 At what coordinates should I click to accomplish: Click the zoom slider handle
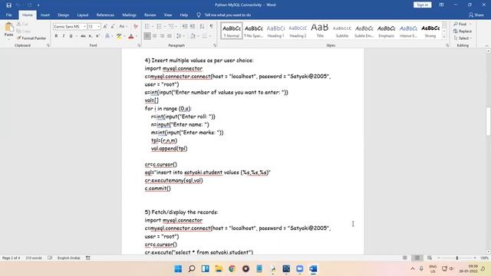(x=457, y=258)
